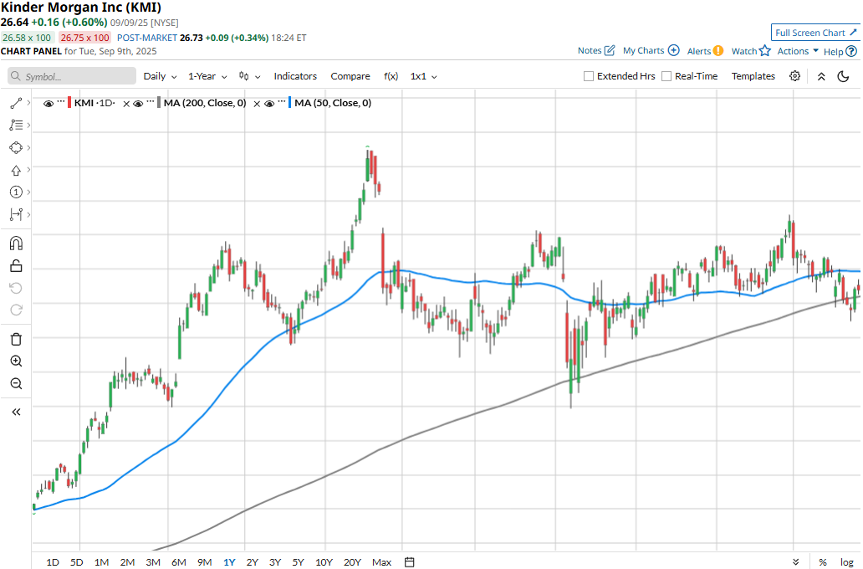Select the Max time range
The width and height of the screenshot is (863, 569).
pos(381,561)
